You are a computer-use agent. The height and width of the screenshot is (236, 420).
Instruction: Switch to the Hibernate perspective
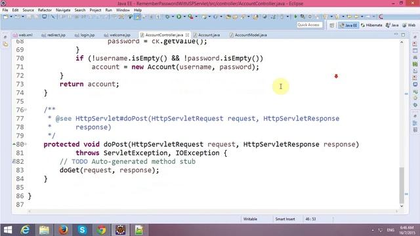pyautogui.click(x=371, y=25)
